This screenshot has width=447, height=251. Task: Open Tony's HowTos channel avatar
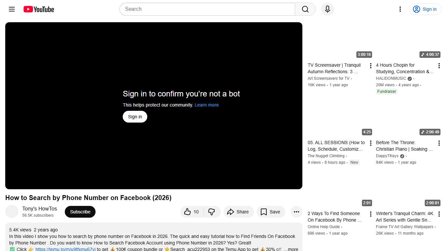(x=12, y=211)
